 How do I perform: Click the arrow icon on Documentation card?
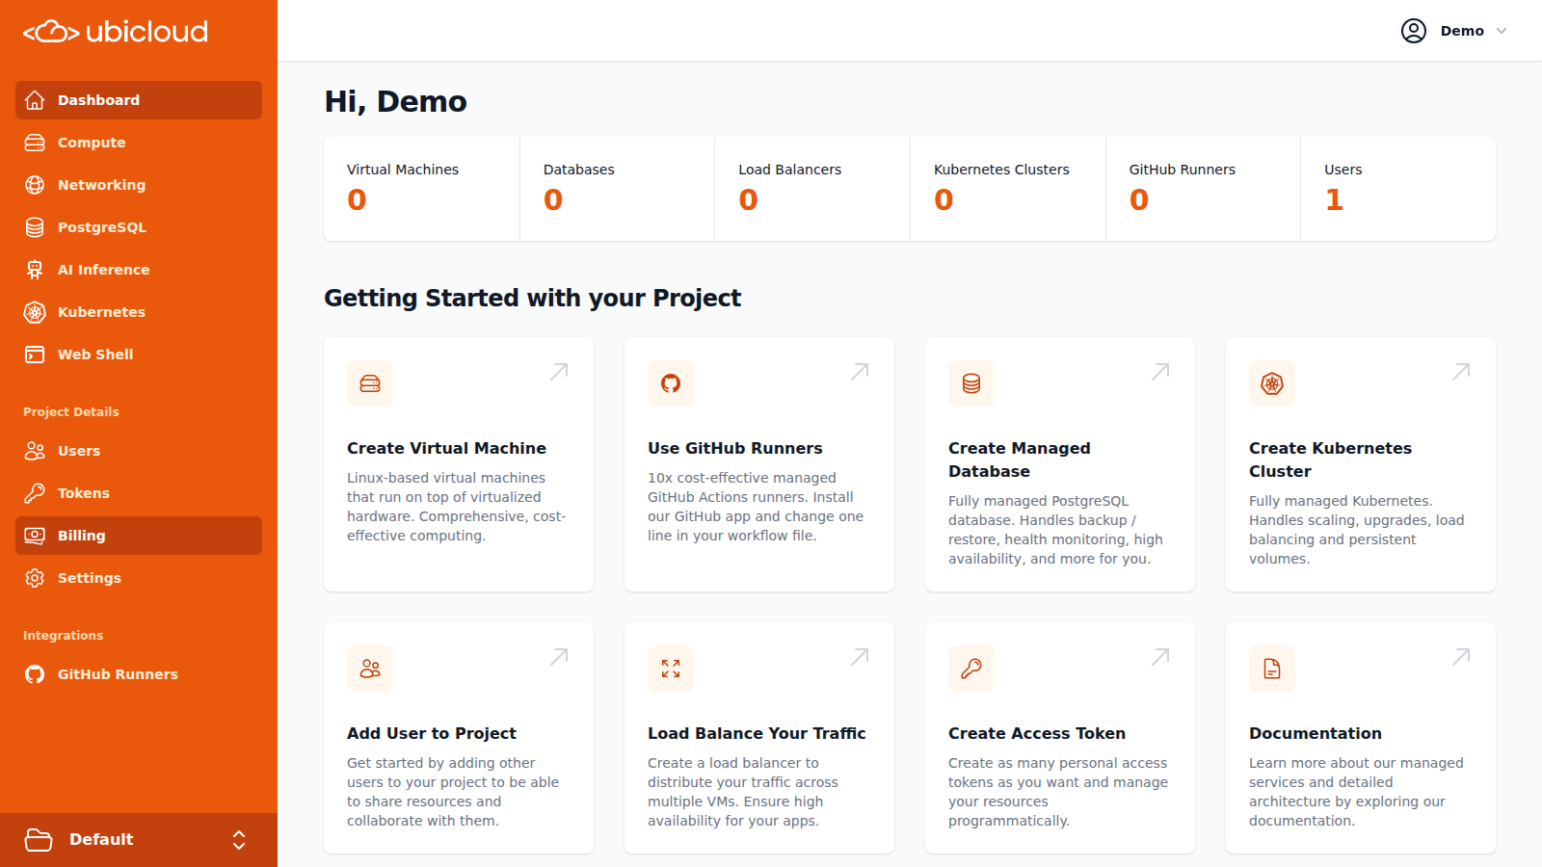click(x=1461, y=657)
